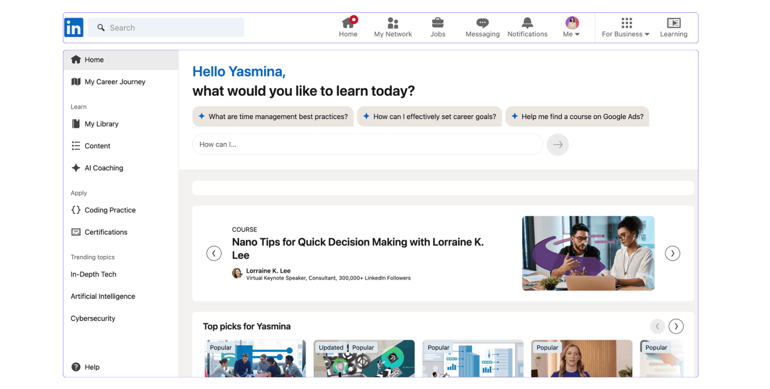The height and width of the screenshot is (389, 770).
Task: Open the Home nav icon with notification badge
Action: coord(348,23)
